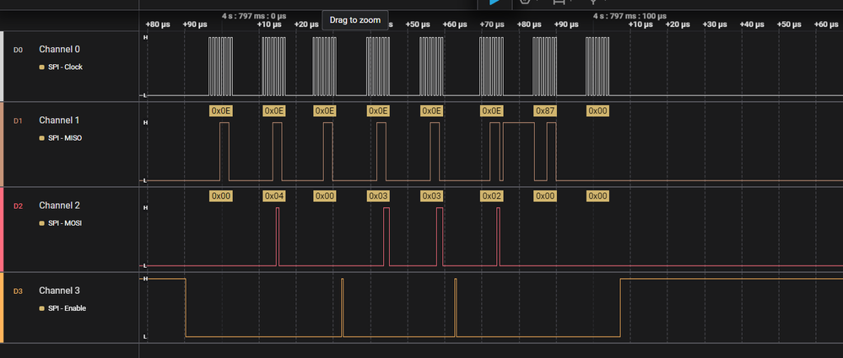This screenshot has width=843, height=358.
Task: Click the 4 s : 797 ms : 100 µs timestamp
Action: click(x=630, y=16)
